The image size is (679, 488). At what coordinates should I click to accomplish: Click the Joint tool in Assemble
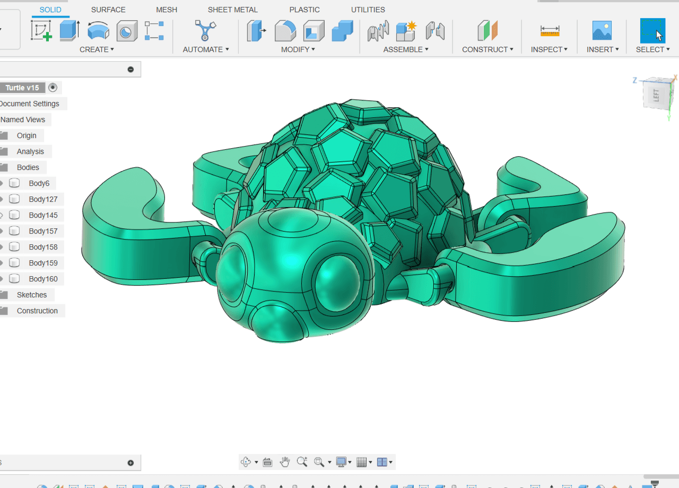coord(378,31)
